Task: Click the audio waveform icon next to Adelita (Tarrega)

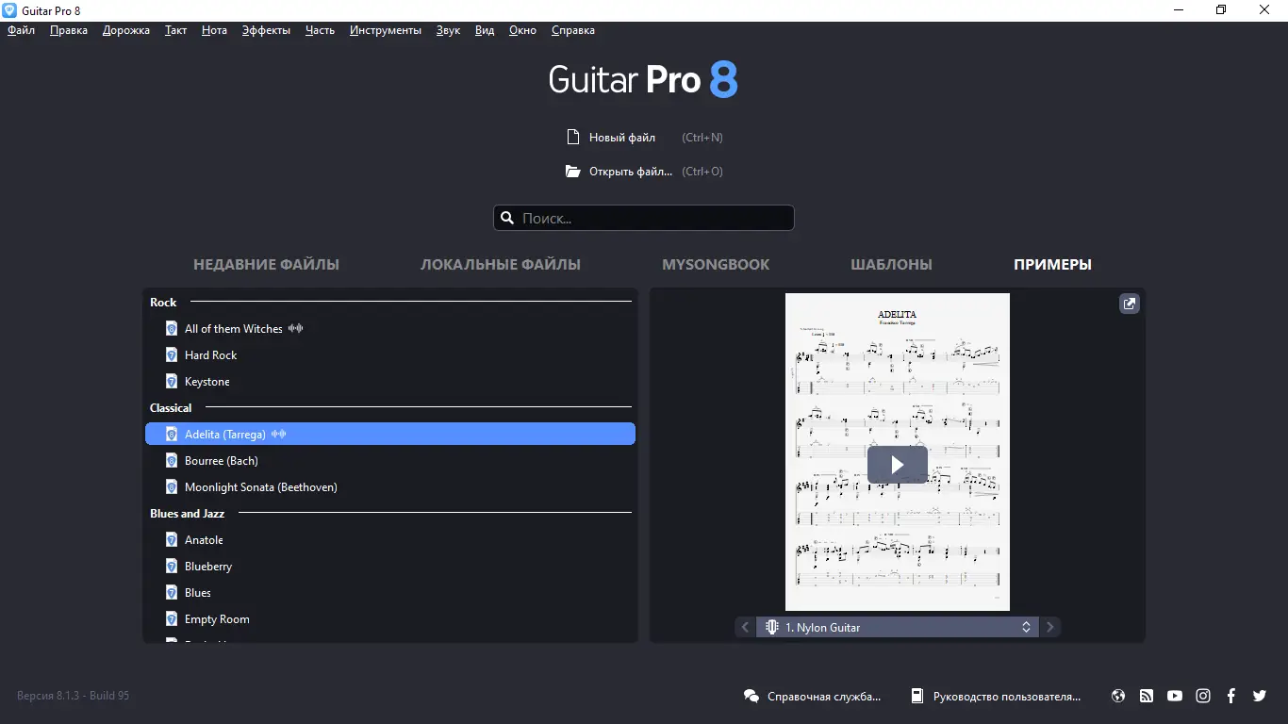Action: click(x=279, y=435)
